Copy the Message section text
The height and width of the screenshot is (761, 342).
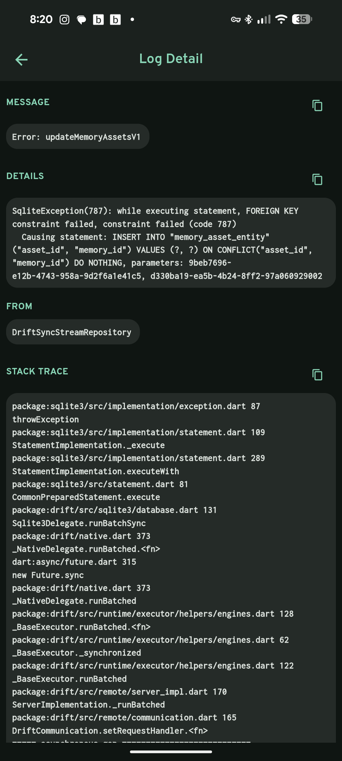click(x=317, y=105)
